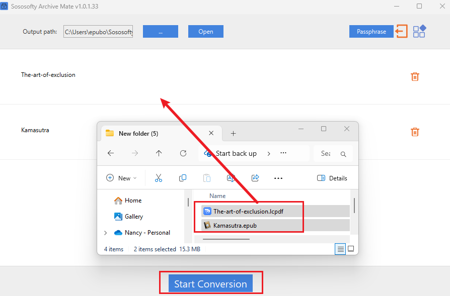Viewport: 450px width, 296px height.
Task: Click the Start Conversion button
Action: tap(210, 283)
